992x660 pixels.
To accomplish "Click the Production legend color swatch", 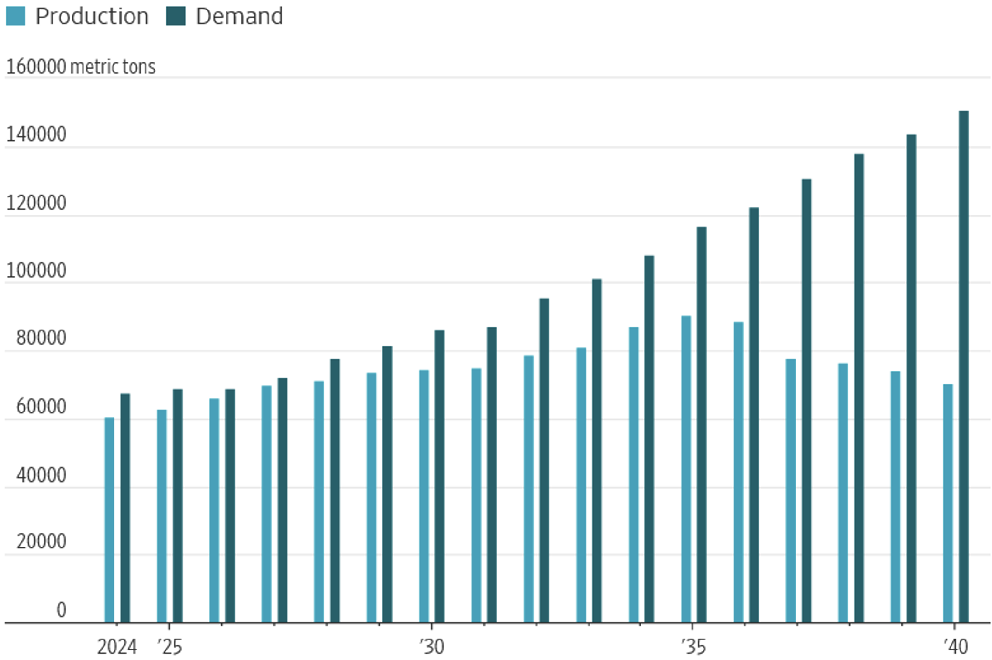I will point(15,16).
